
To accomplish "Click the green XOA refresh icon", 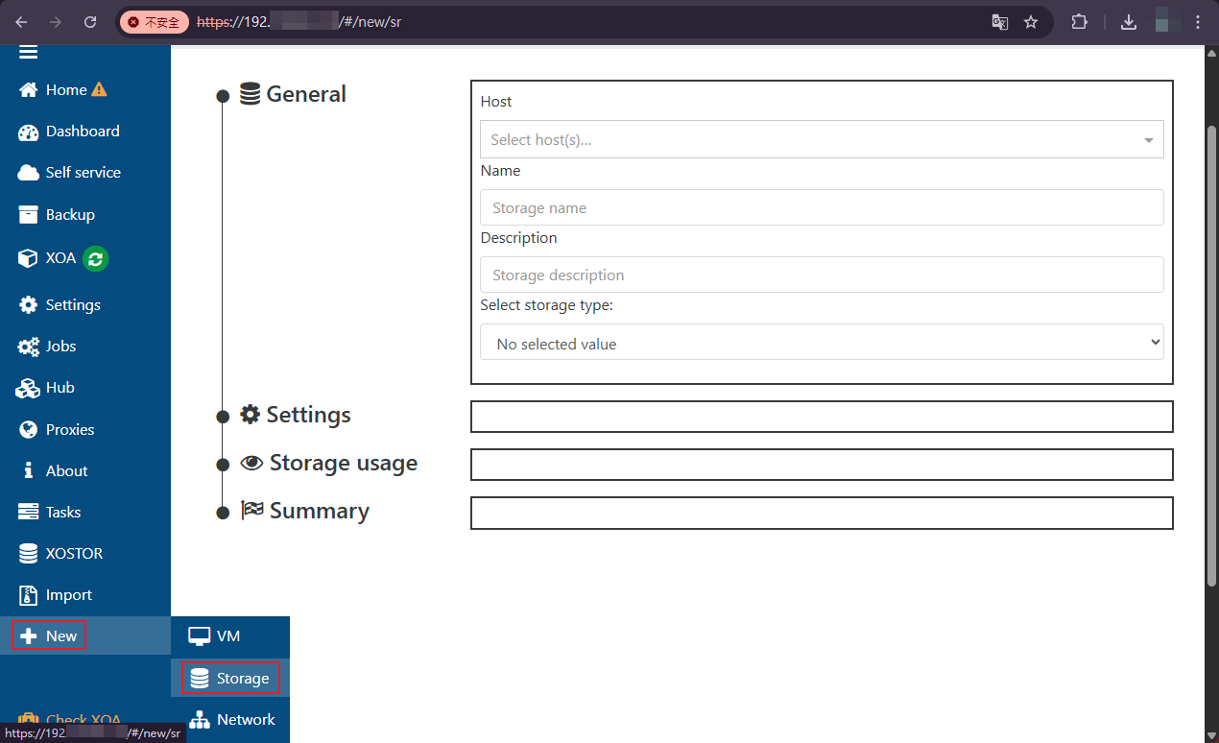I will [x=95, y=258].
